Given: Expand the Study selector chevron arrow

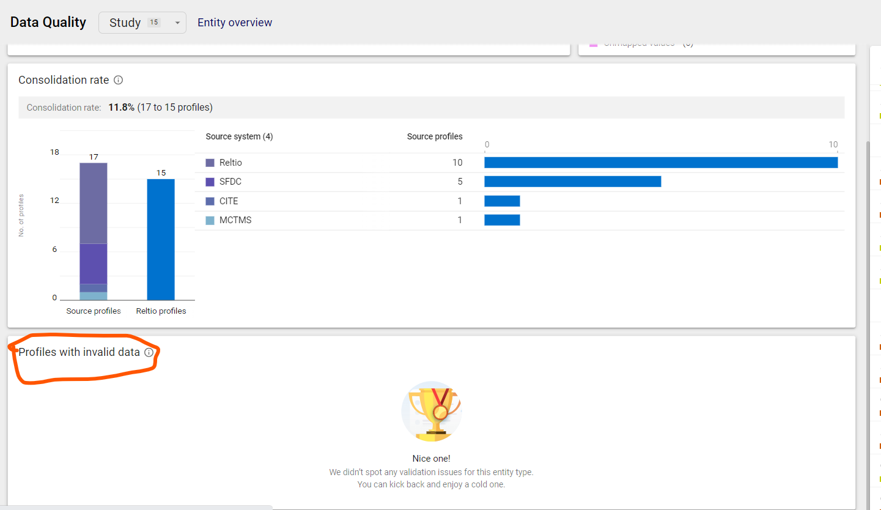Looking at the screenshot, I should coord(177,23).
